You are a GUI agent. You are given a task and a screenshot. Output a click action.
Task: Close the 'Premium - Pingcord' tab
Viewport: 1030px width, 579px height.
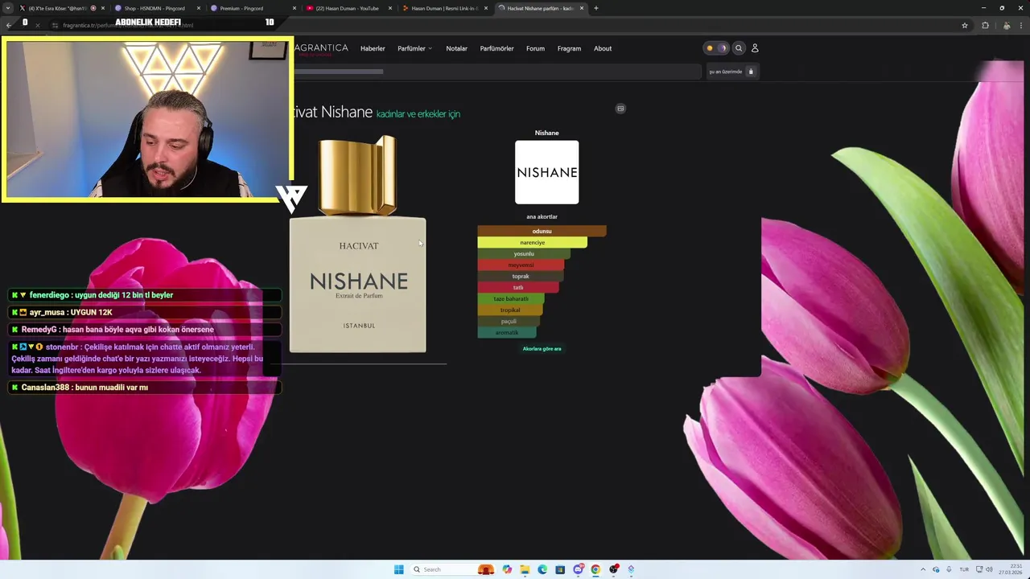pos(294,8)
